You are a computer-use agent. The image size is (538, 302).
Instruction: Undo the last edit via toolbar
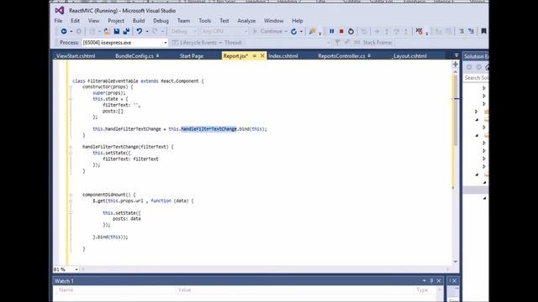point(140,32)
